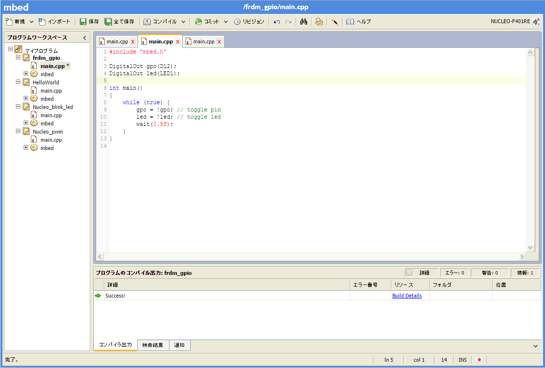This screenshot has width=545, height=368.
Task: Select main.cpp under frdm_gpio
Action: 55,66
